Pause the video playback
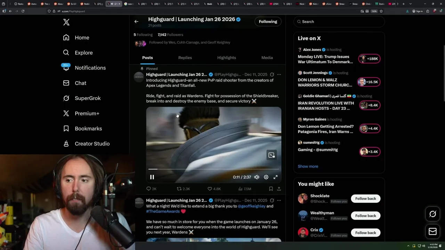The width and height of the screenshot is (445, 250). coord(152,177)
